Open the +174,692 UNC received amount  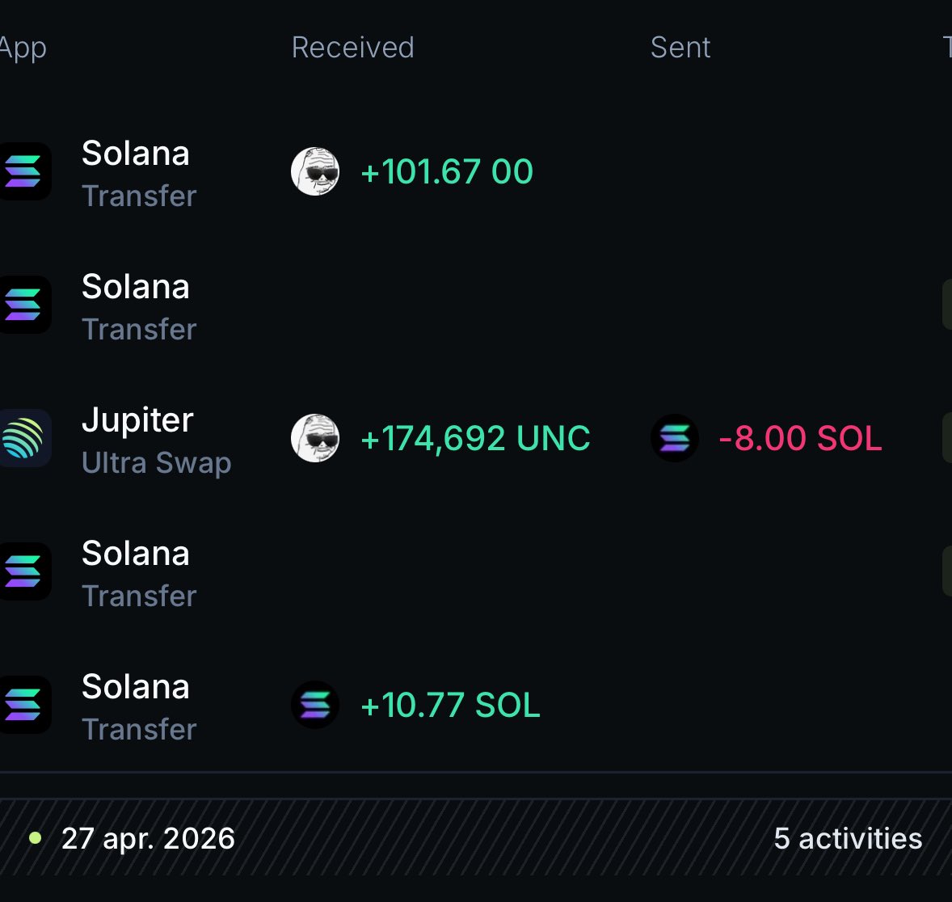coord(475,439)
